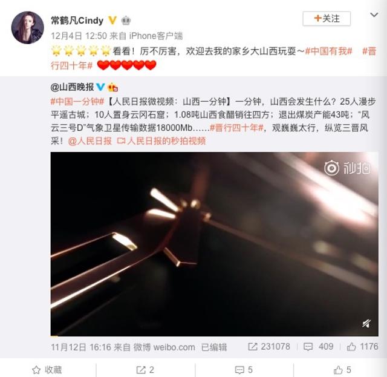Image resolution: width=387 pixels, height=377 pixels.
Task: Unmute the video with speaker icon
Action: (366, 323)
